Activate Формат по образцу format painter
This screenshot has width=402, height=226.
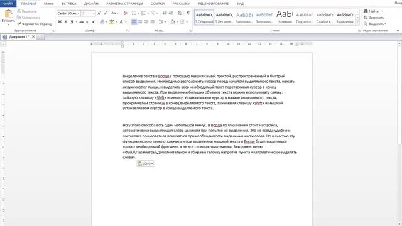click(35, 24)
